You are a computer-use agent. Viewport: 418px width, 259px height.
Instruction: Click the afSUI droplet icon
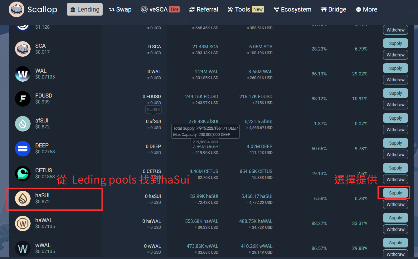(23, 124)
